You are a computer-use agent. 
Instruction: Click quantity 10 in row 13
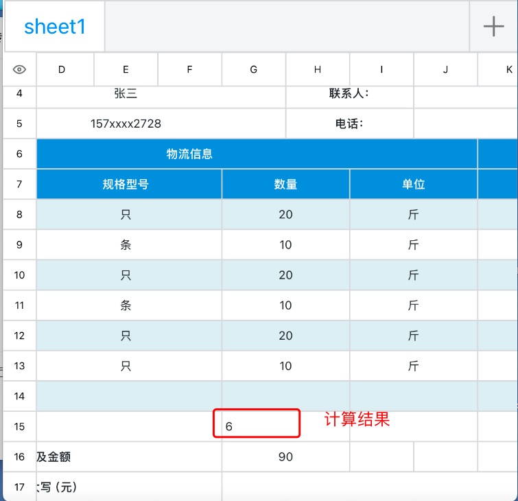286,366
